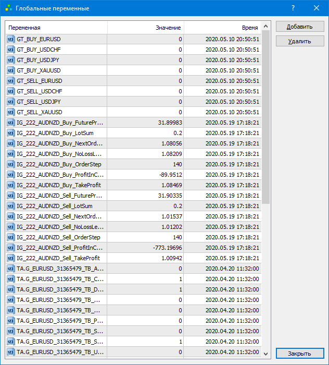Viewport: 329px width, 365px height.
Task: Click the value -773.19696
Action: pos(168,248)
